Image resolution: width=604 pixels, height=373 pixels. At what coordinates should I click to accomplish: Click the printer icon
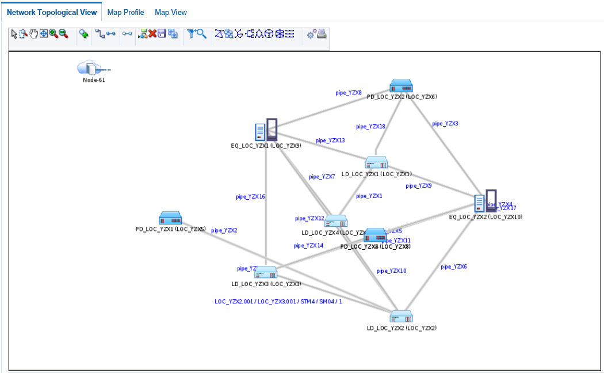coord(322,34)
